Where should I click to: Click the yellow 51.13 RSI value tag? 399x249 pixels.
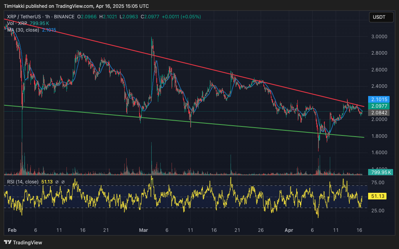click(x=378, y=197)
